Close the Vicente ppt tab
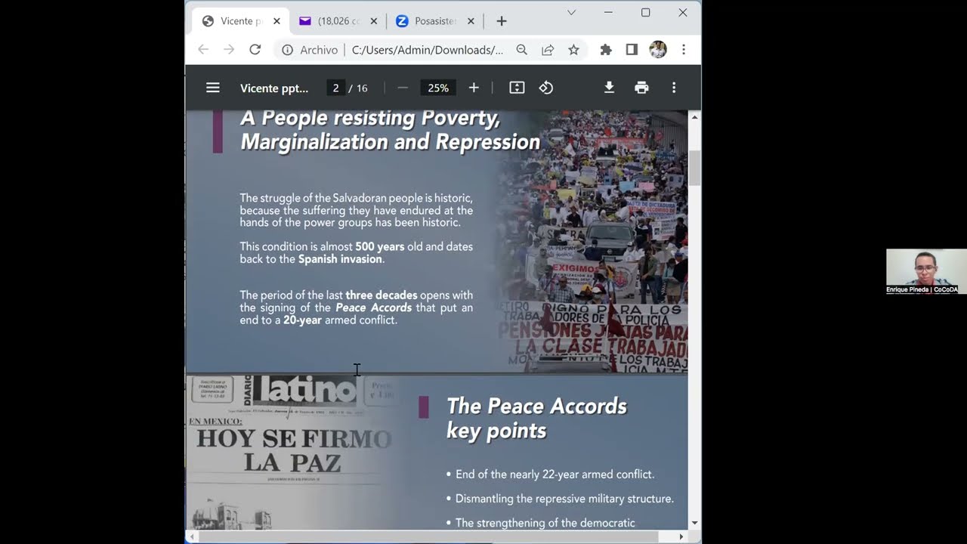 point(277,21)
